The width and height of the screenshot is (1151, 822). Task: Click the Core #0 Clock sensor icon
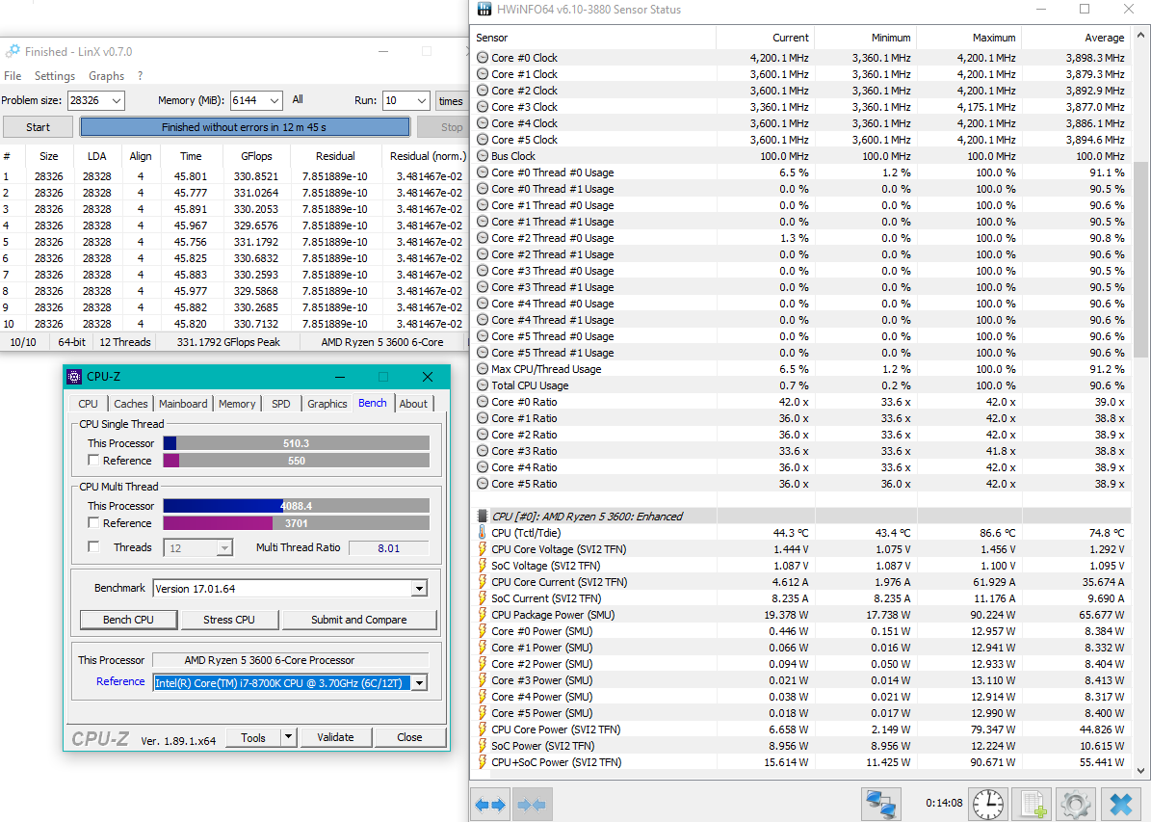483,57
